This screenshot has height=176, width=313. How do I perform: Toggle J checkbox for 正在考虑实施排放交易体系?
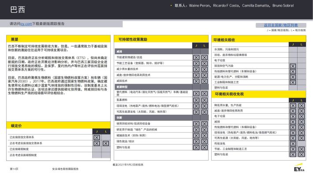97,143
